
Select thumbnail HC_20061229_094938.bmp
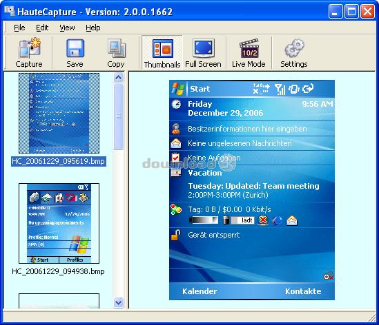pos(59,223)
